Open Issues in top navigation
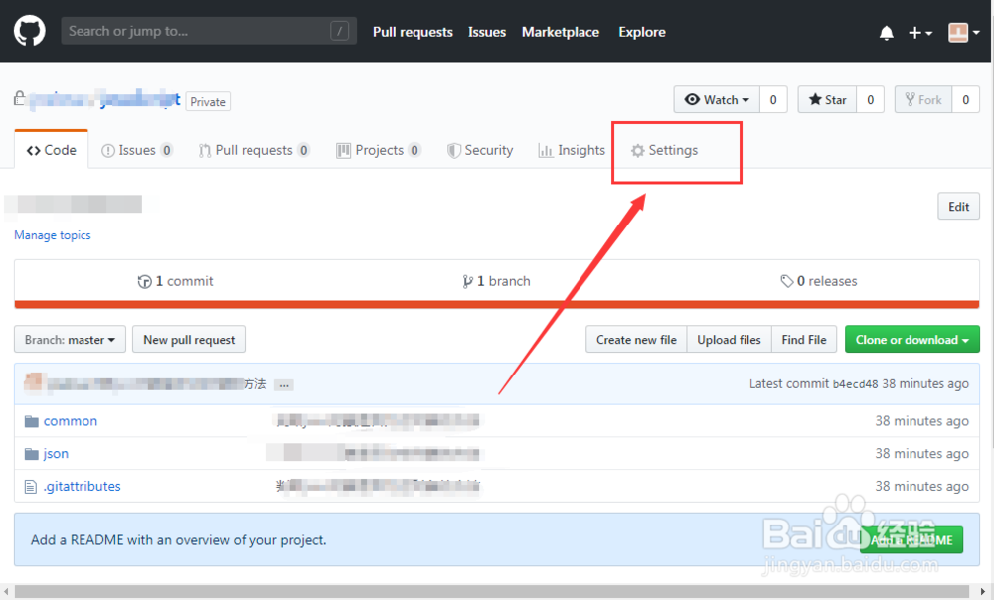This screenshot has height=600, width=994. pos(487,32)
